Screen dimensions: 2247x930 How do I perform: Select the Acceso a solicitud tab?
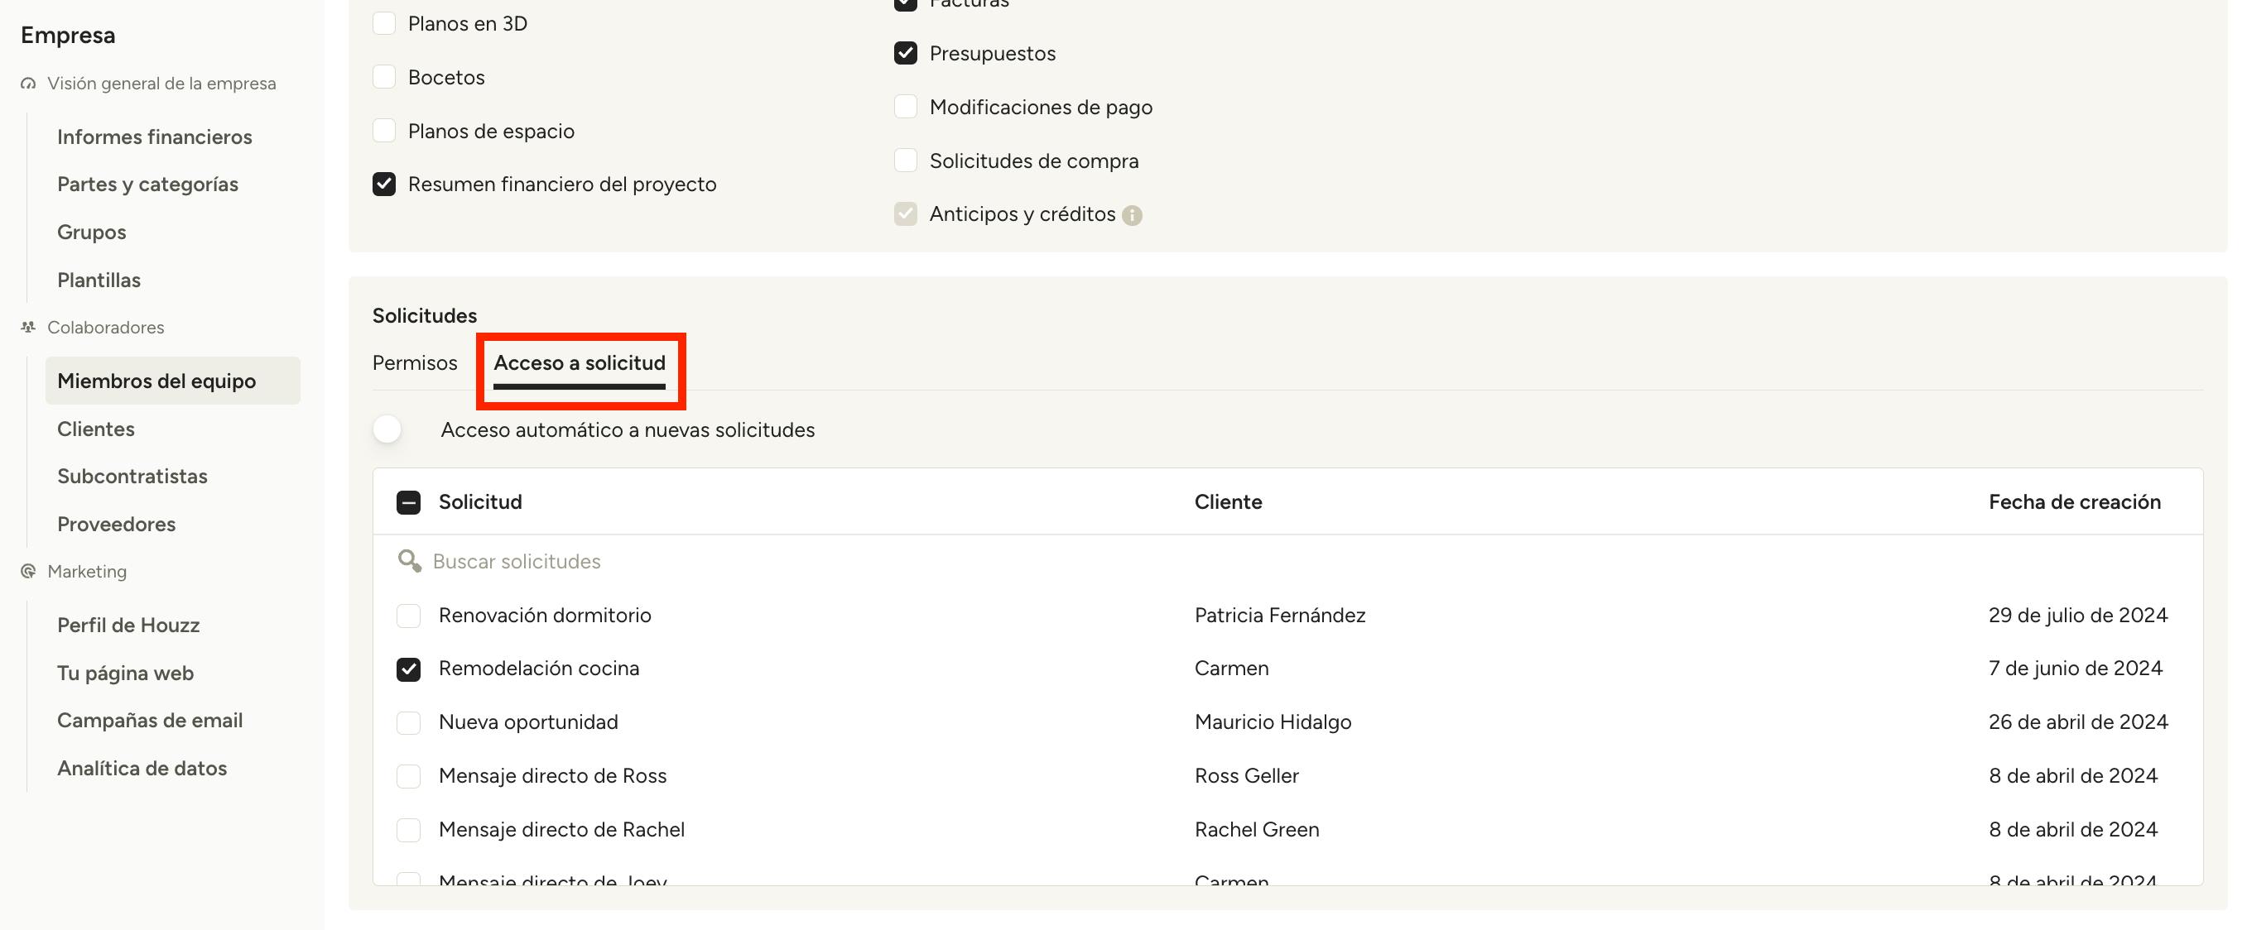tap(580, 362)
